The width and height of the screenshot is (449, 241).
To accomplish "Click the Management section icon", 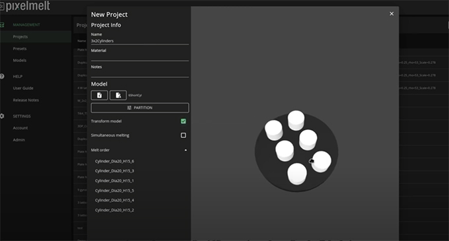I will (x=2, y=25).
